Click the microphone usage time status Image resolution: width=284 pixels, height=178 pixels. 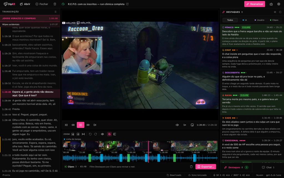pos(232,175)
